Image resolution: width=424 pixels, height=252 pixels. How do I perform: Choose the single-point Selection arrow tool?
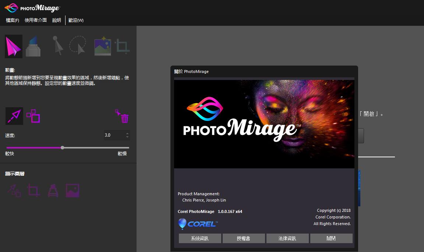coord(57,46)
